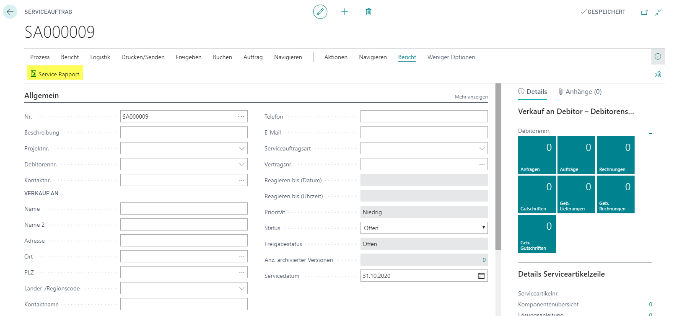Click into the Kontaktname field
This screenshot has height=316, width=674.
click(x=184, y=304)
